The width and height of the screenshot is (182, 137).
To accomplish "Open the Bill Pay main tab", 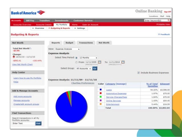I will click(30, 21).
